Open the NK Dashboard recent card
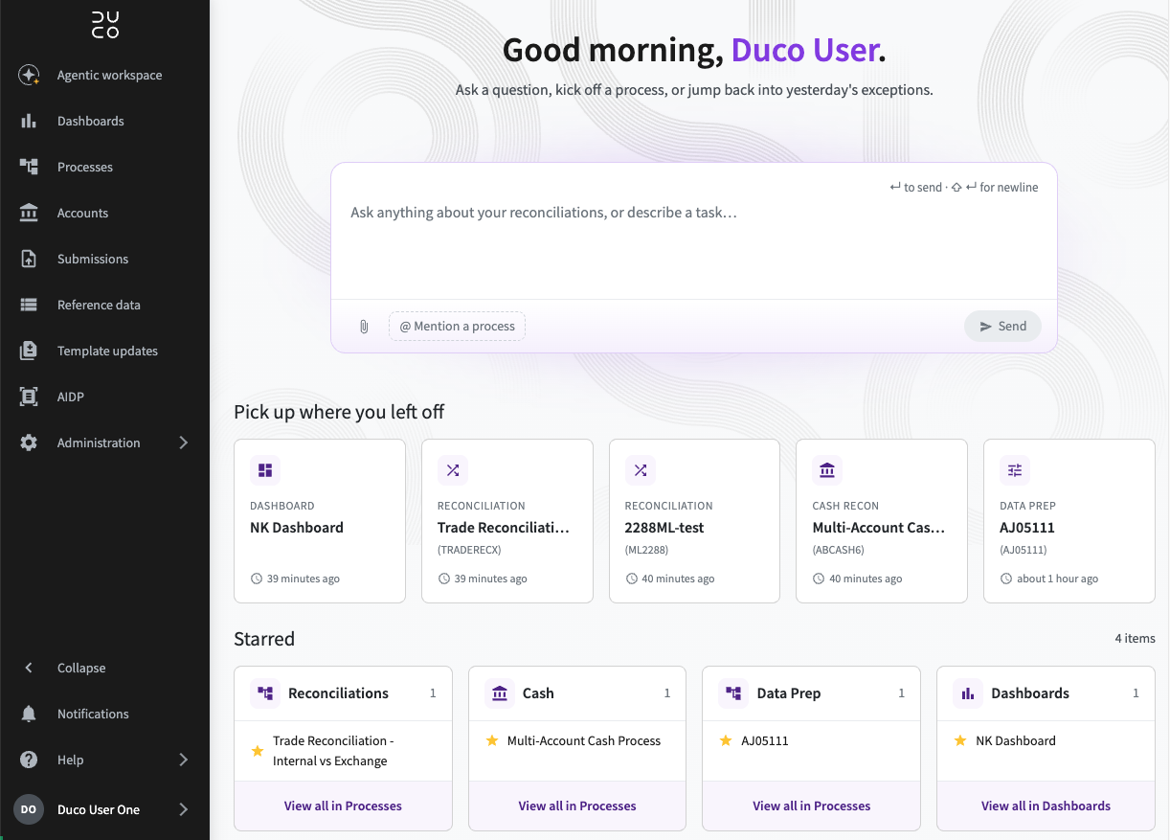 [320, 521]
